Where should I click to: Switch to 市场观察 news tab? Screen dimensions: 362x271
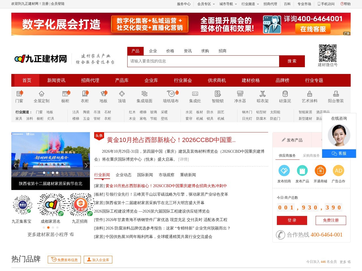tap(167, 175)
